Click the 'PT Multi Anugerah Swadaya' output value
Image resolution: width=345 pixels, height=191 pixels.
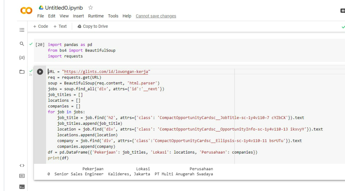184,174
